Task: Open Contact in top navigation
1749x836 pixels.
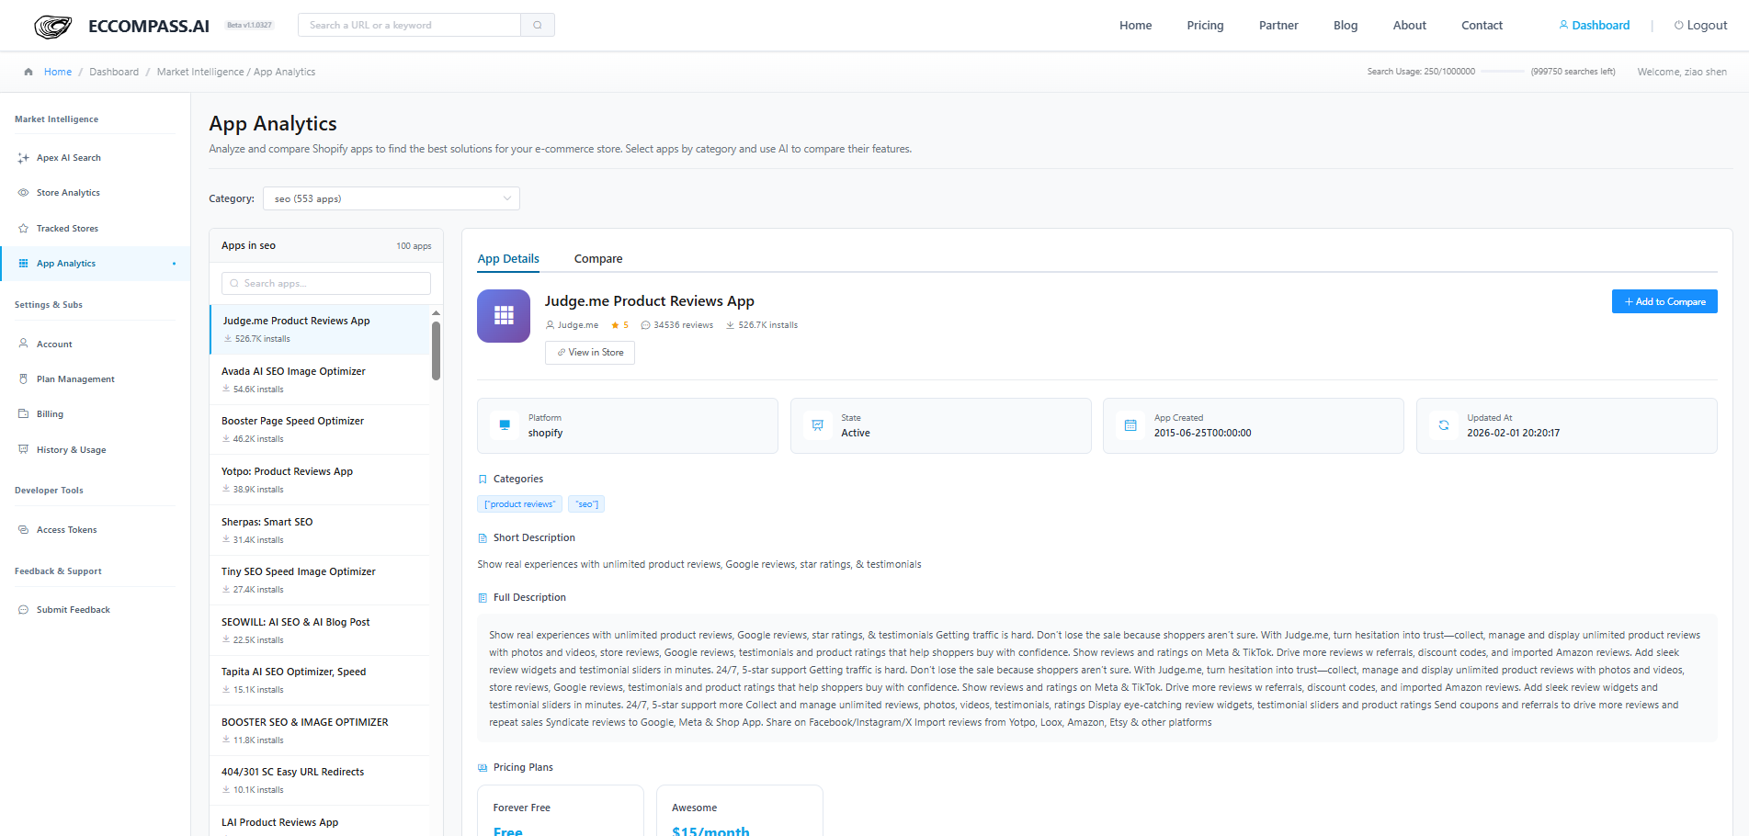Action: pos(1482,26)
